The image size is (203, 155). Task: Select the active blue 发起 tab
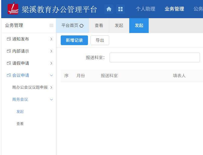click(x=139, y=25)
